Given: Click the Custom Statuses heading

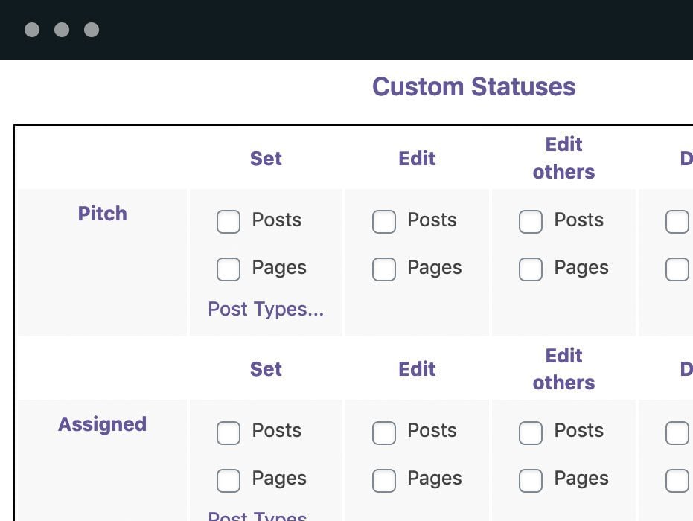Looking at the screenshot, I should pyautogui.click(x=473, y=86).
